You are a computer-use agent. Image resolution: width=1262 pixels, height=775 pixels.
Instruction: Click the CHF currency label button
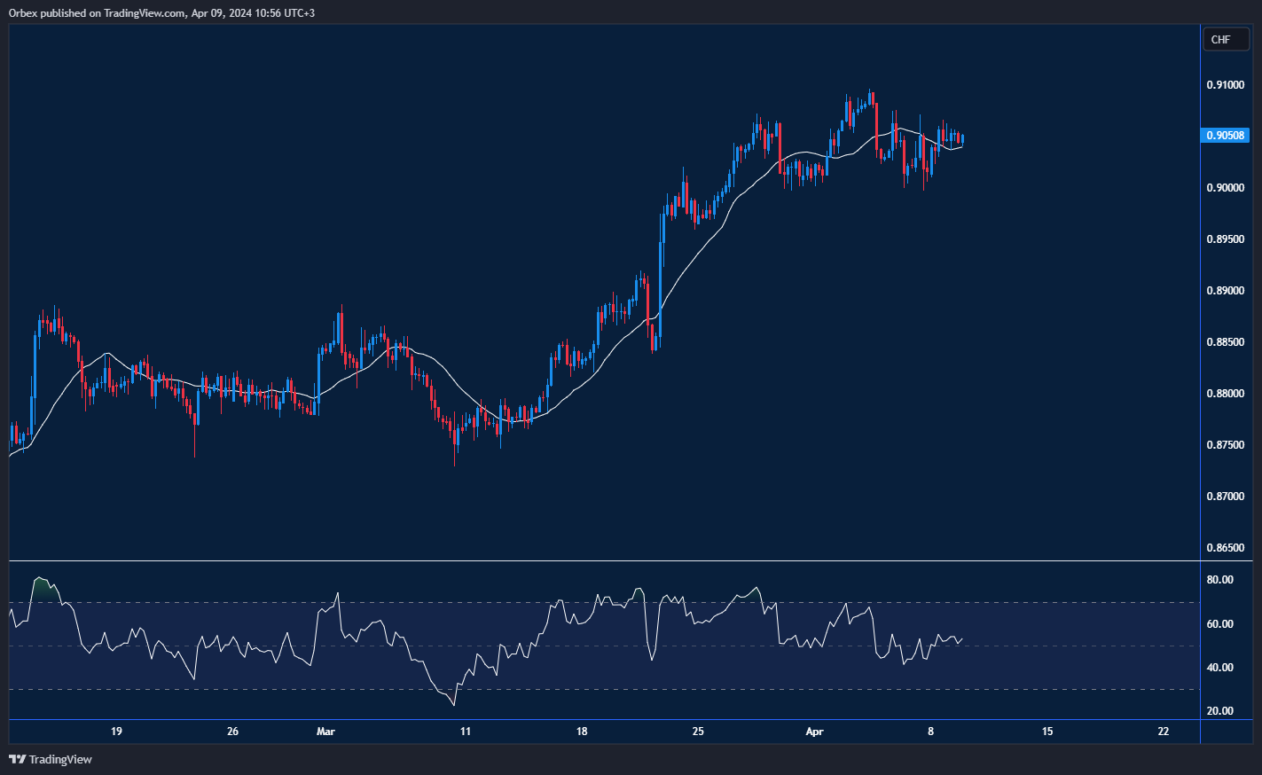click(x=1225, y=40)
